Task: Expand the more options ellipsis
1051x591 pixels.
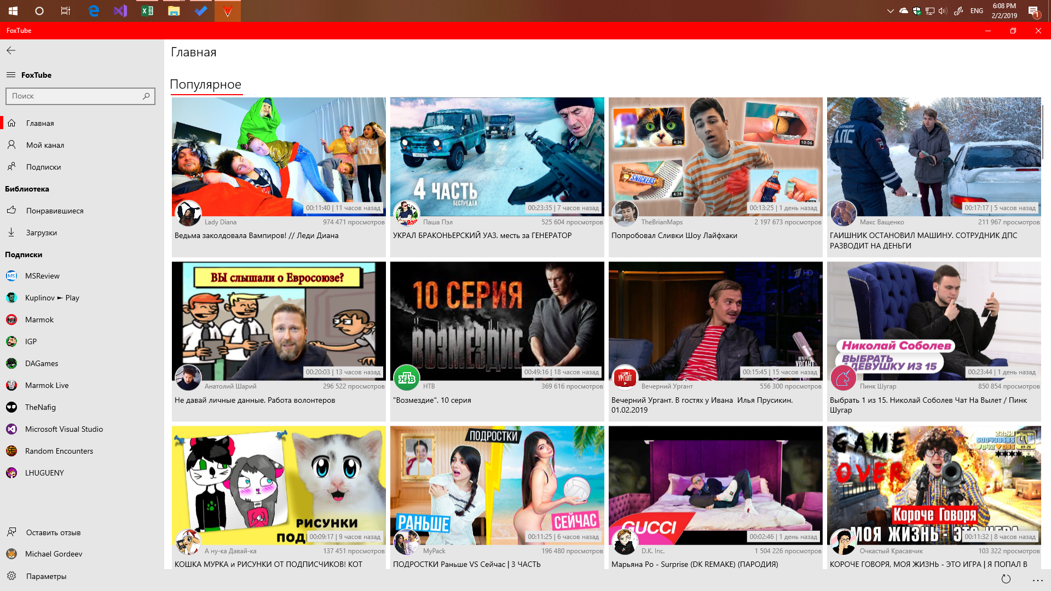Action: [x=1037, y=580]
